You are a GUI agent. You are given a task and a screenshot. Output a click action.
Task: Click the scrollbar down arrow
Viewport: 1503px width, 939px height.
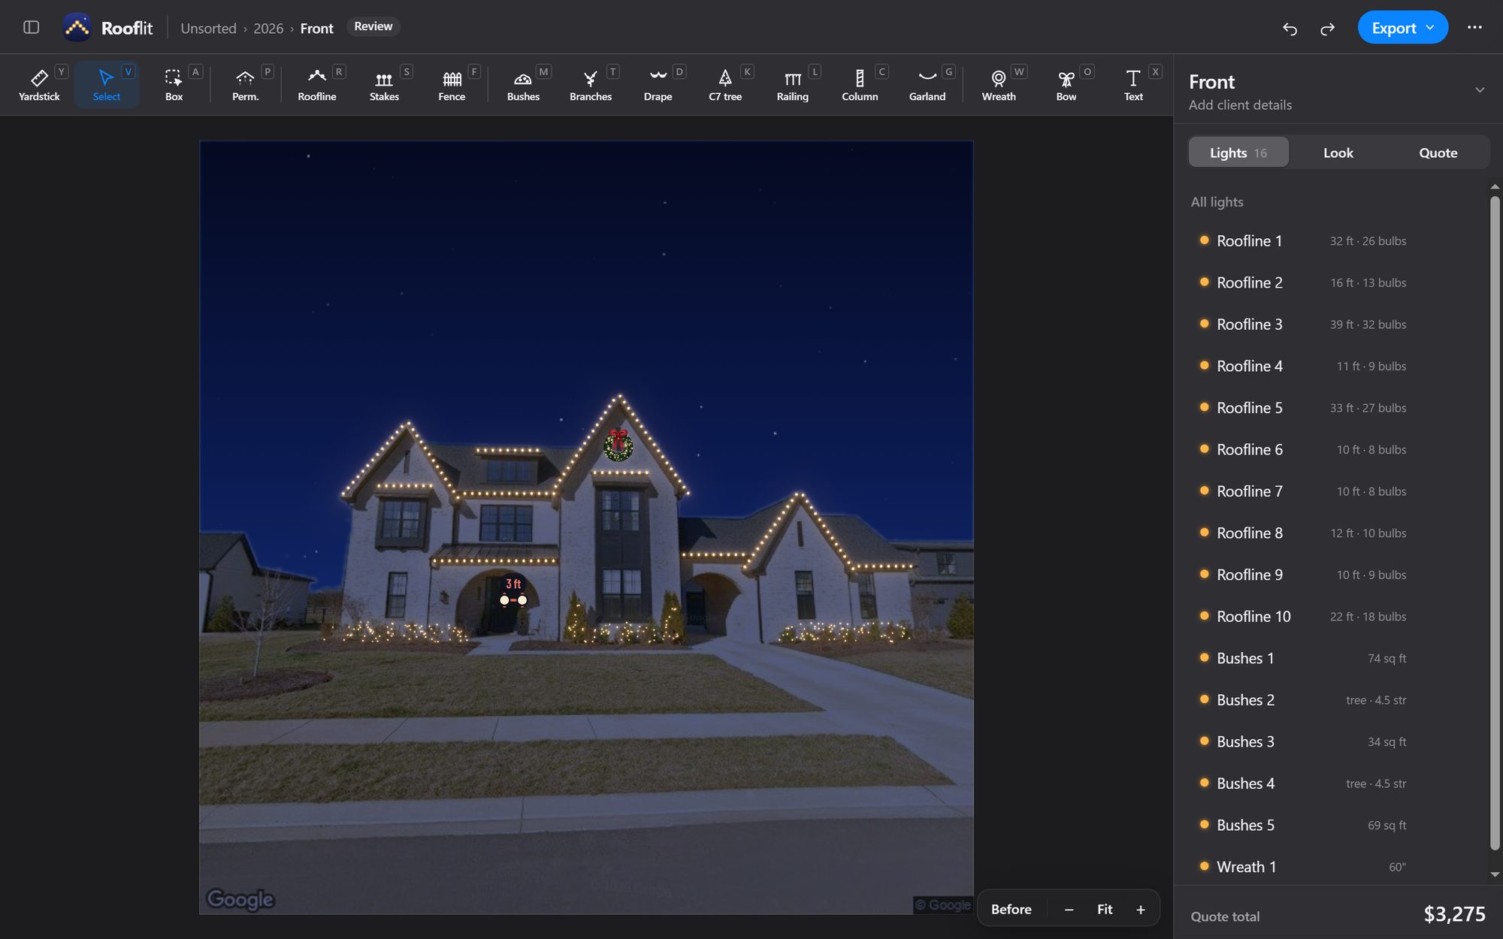tap(1495, 874)
